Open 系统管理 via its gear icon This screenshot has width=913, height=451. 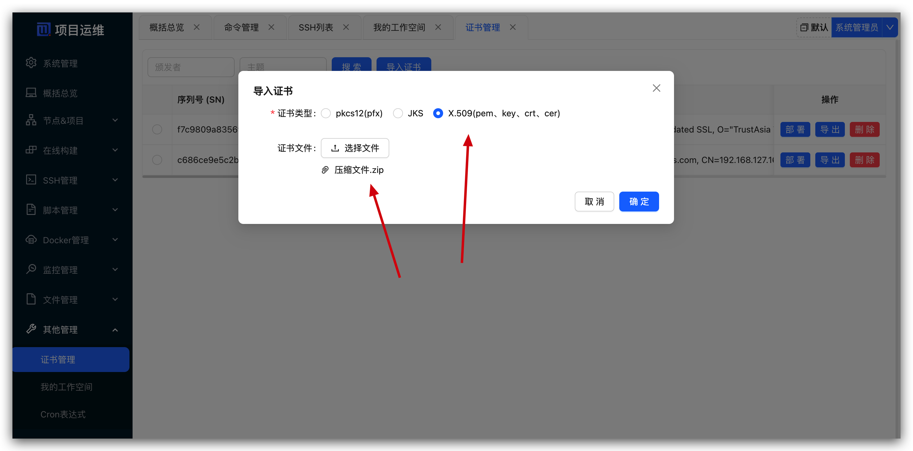pyautogui.click(x=31, y=63)
